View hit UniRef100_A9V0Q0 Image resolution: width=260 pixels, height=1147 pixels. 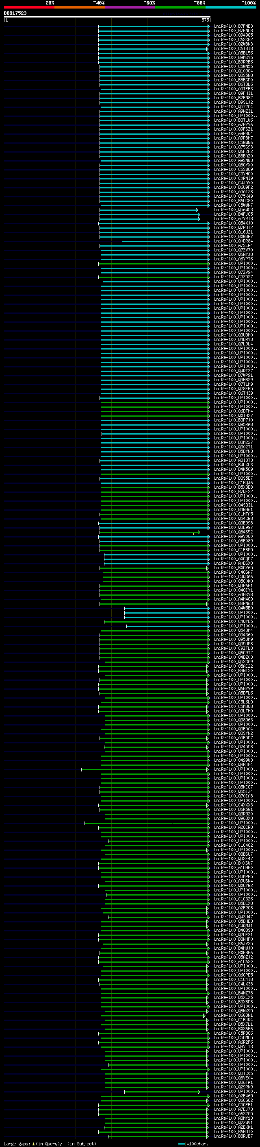coord(233,537)
